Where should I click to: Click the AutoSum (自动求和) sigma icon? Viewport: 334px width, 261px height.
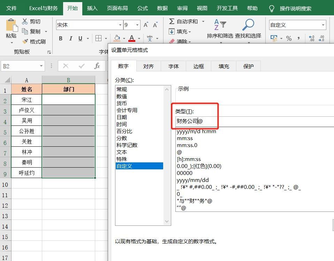172,22
